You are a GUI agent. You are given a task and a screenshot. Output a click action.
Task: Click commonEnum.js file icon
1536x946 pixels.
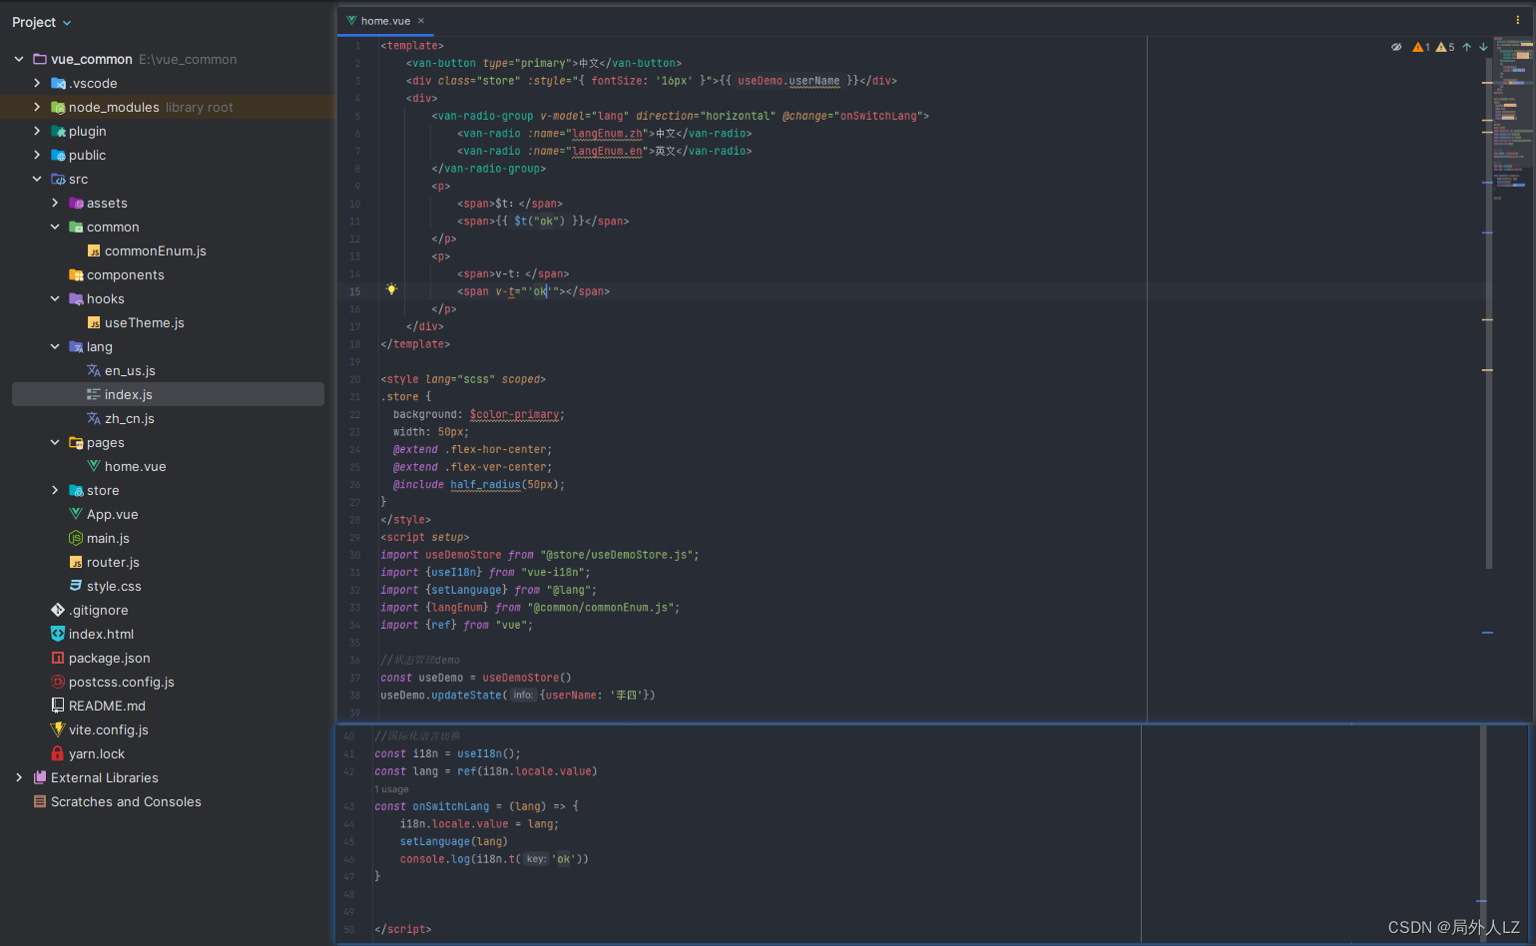(x=94, y=250)
